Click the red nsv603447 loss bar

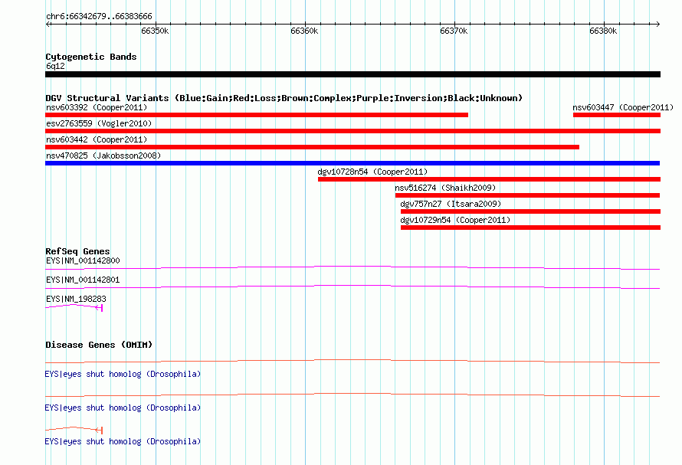tap(617, 115)
